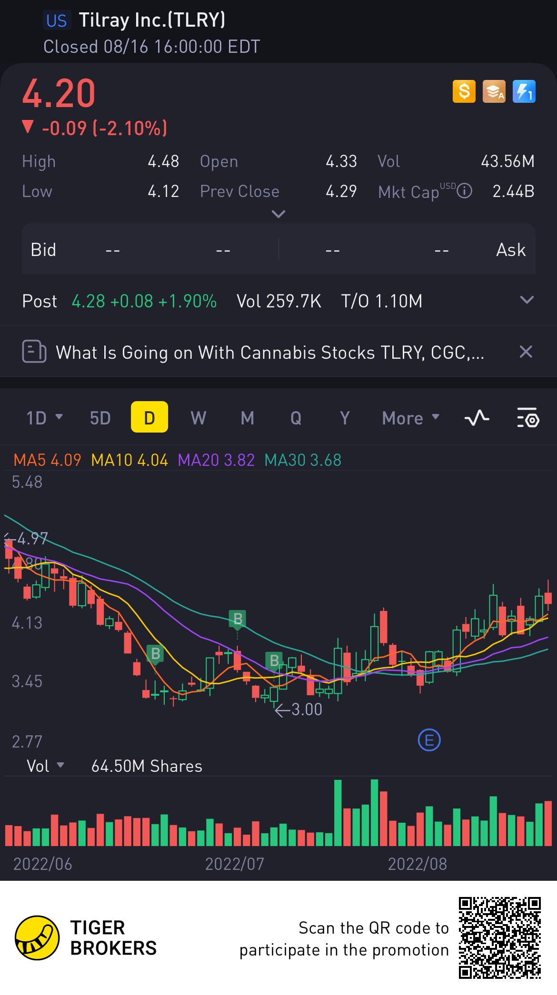The image size is (557, 995).
Task: Switch to the 5D chart tab
Action: 100,418
